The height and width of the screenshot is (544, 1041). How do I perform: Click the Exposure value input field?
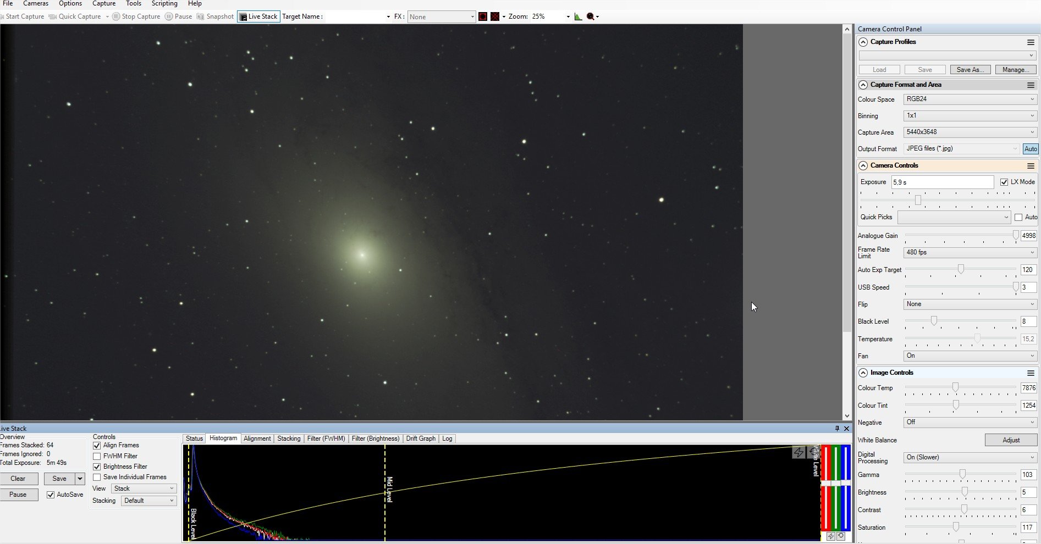[x=943, y=182]
